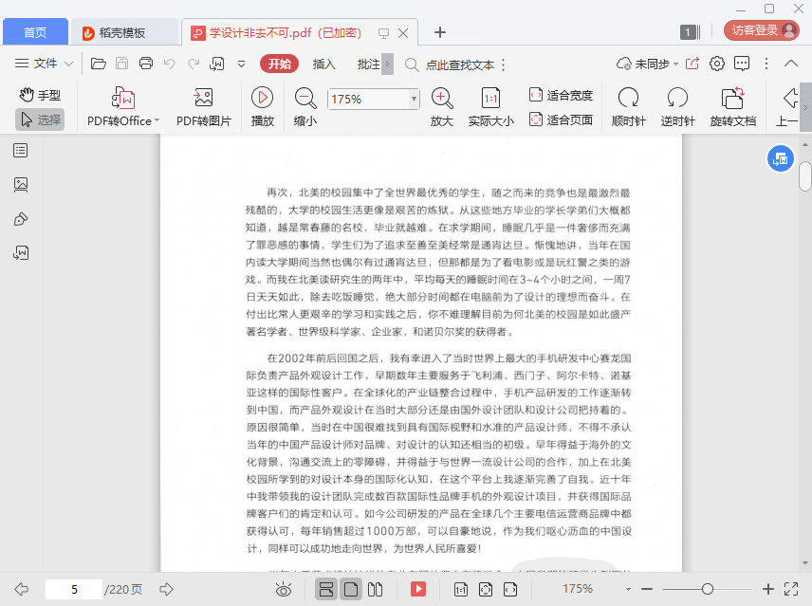Switch to the 插入 ribbon tab
This screenshot has height=606, width=812.
(x=324, y=64)
